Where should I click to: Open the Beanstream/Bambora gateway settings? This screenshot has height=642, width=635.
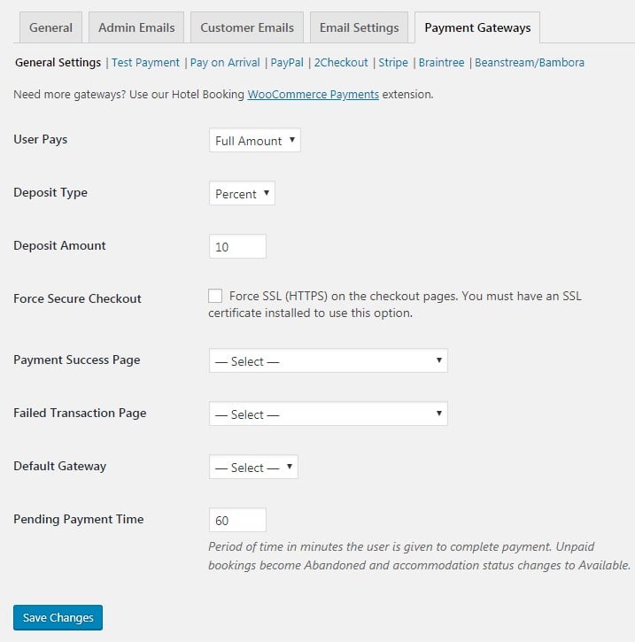point(530,63)
